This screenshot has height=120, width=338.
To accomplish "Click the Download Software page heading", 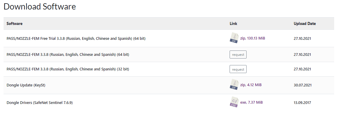I will pyautogui.click(x=40, y=7).
